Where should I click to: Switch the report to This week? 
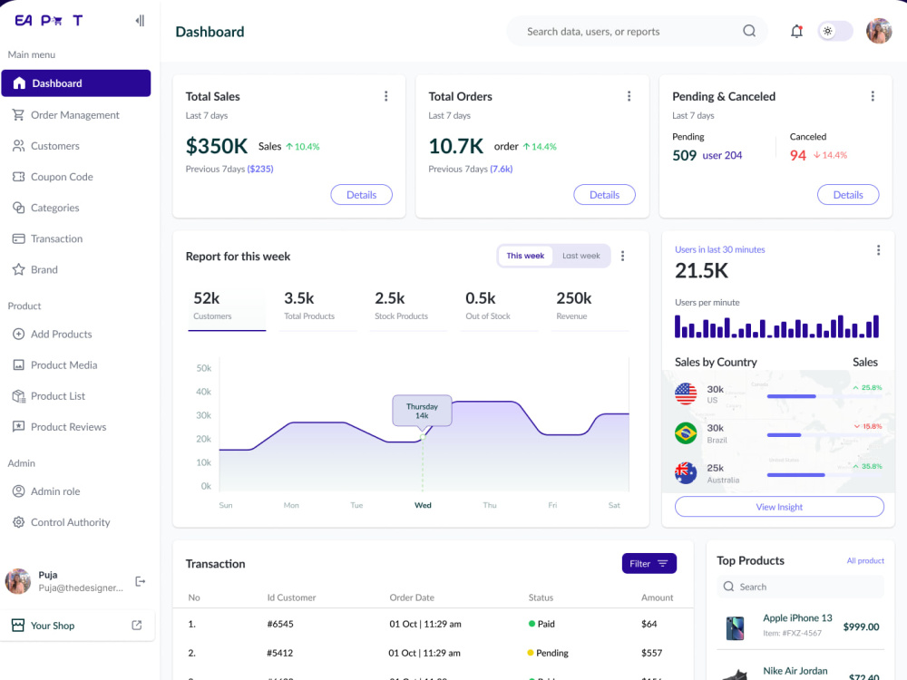(x=525, y=256)
